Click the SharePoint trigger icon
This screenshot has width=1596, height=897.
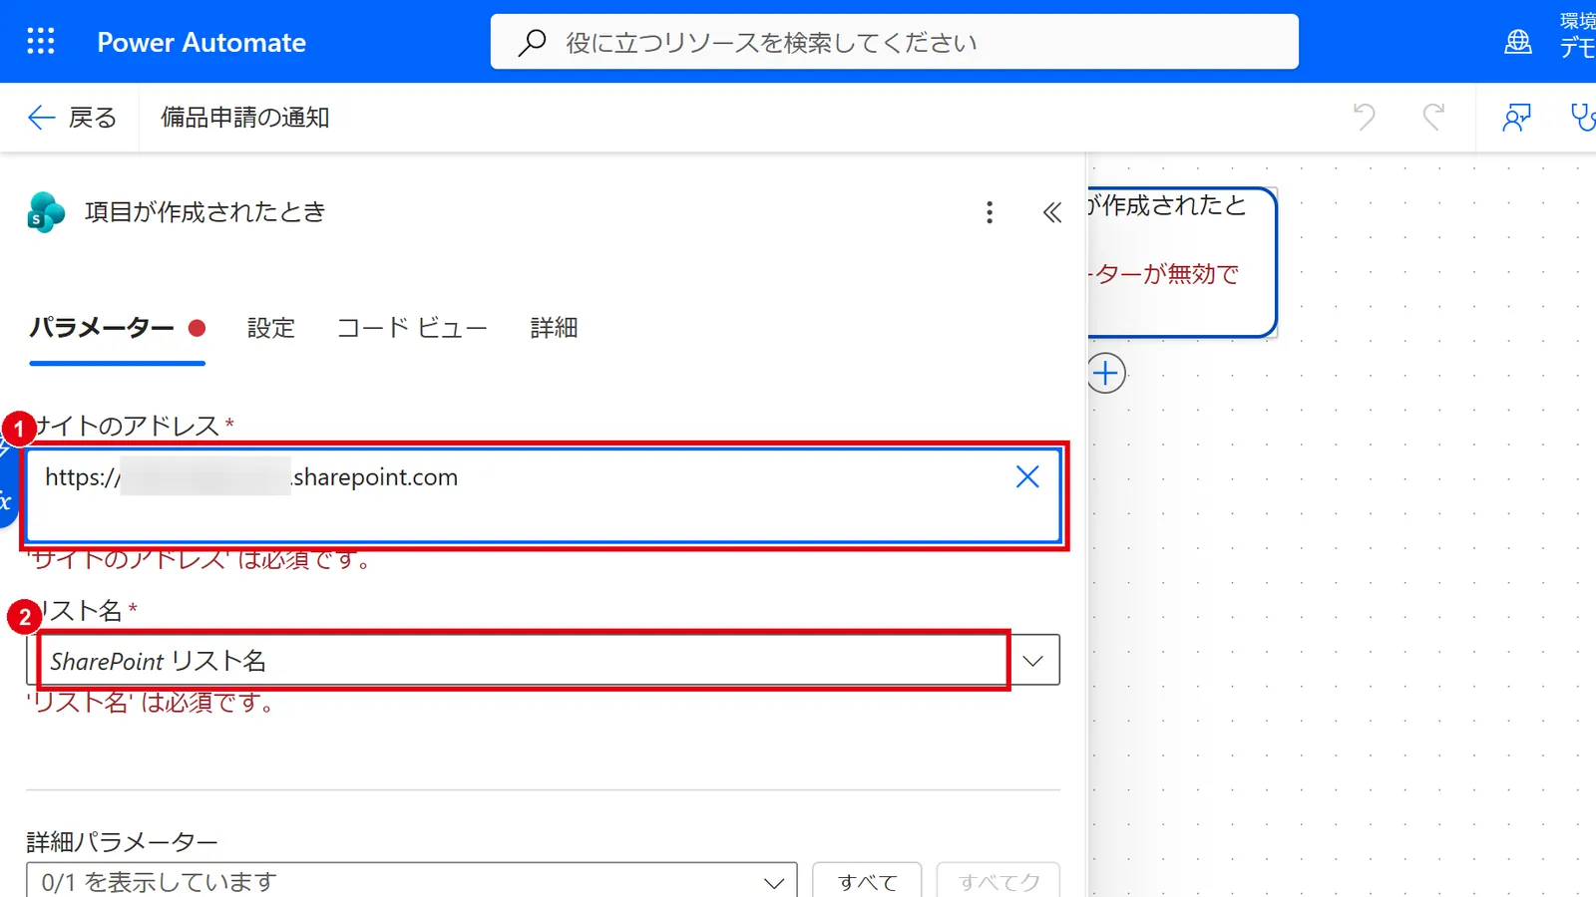[x=46, y=212]
